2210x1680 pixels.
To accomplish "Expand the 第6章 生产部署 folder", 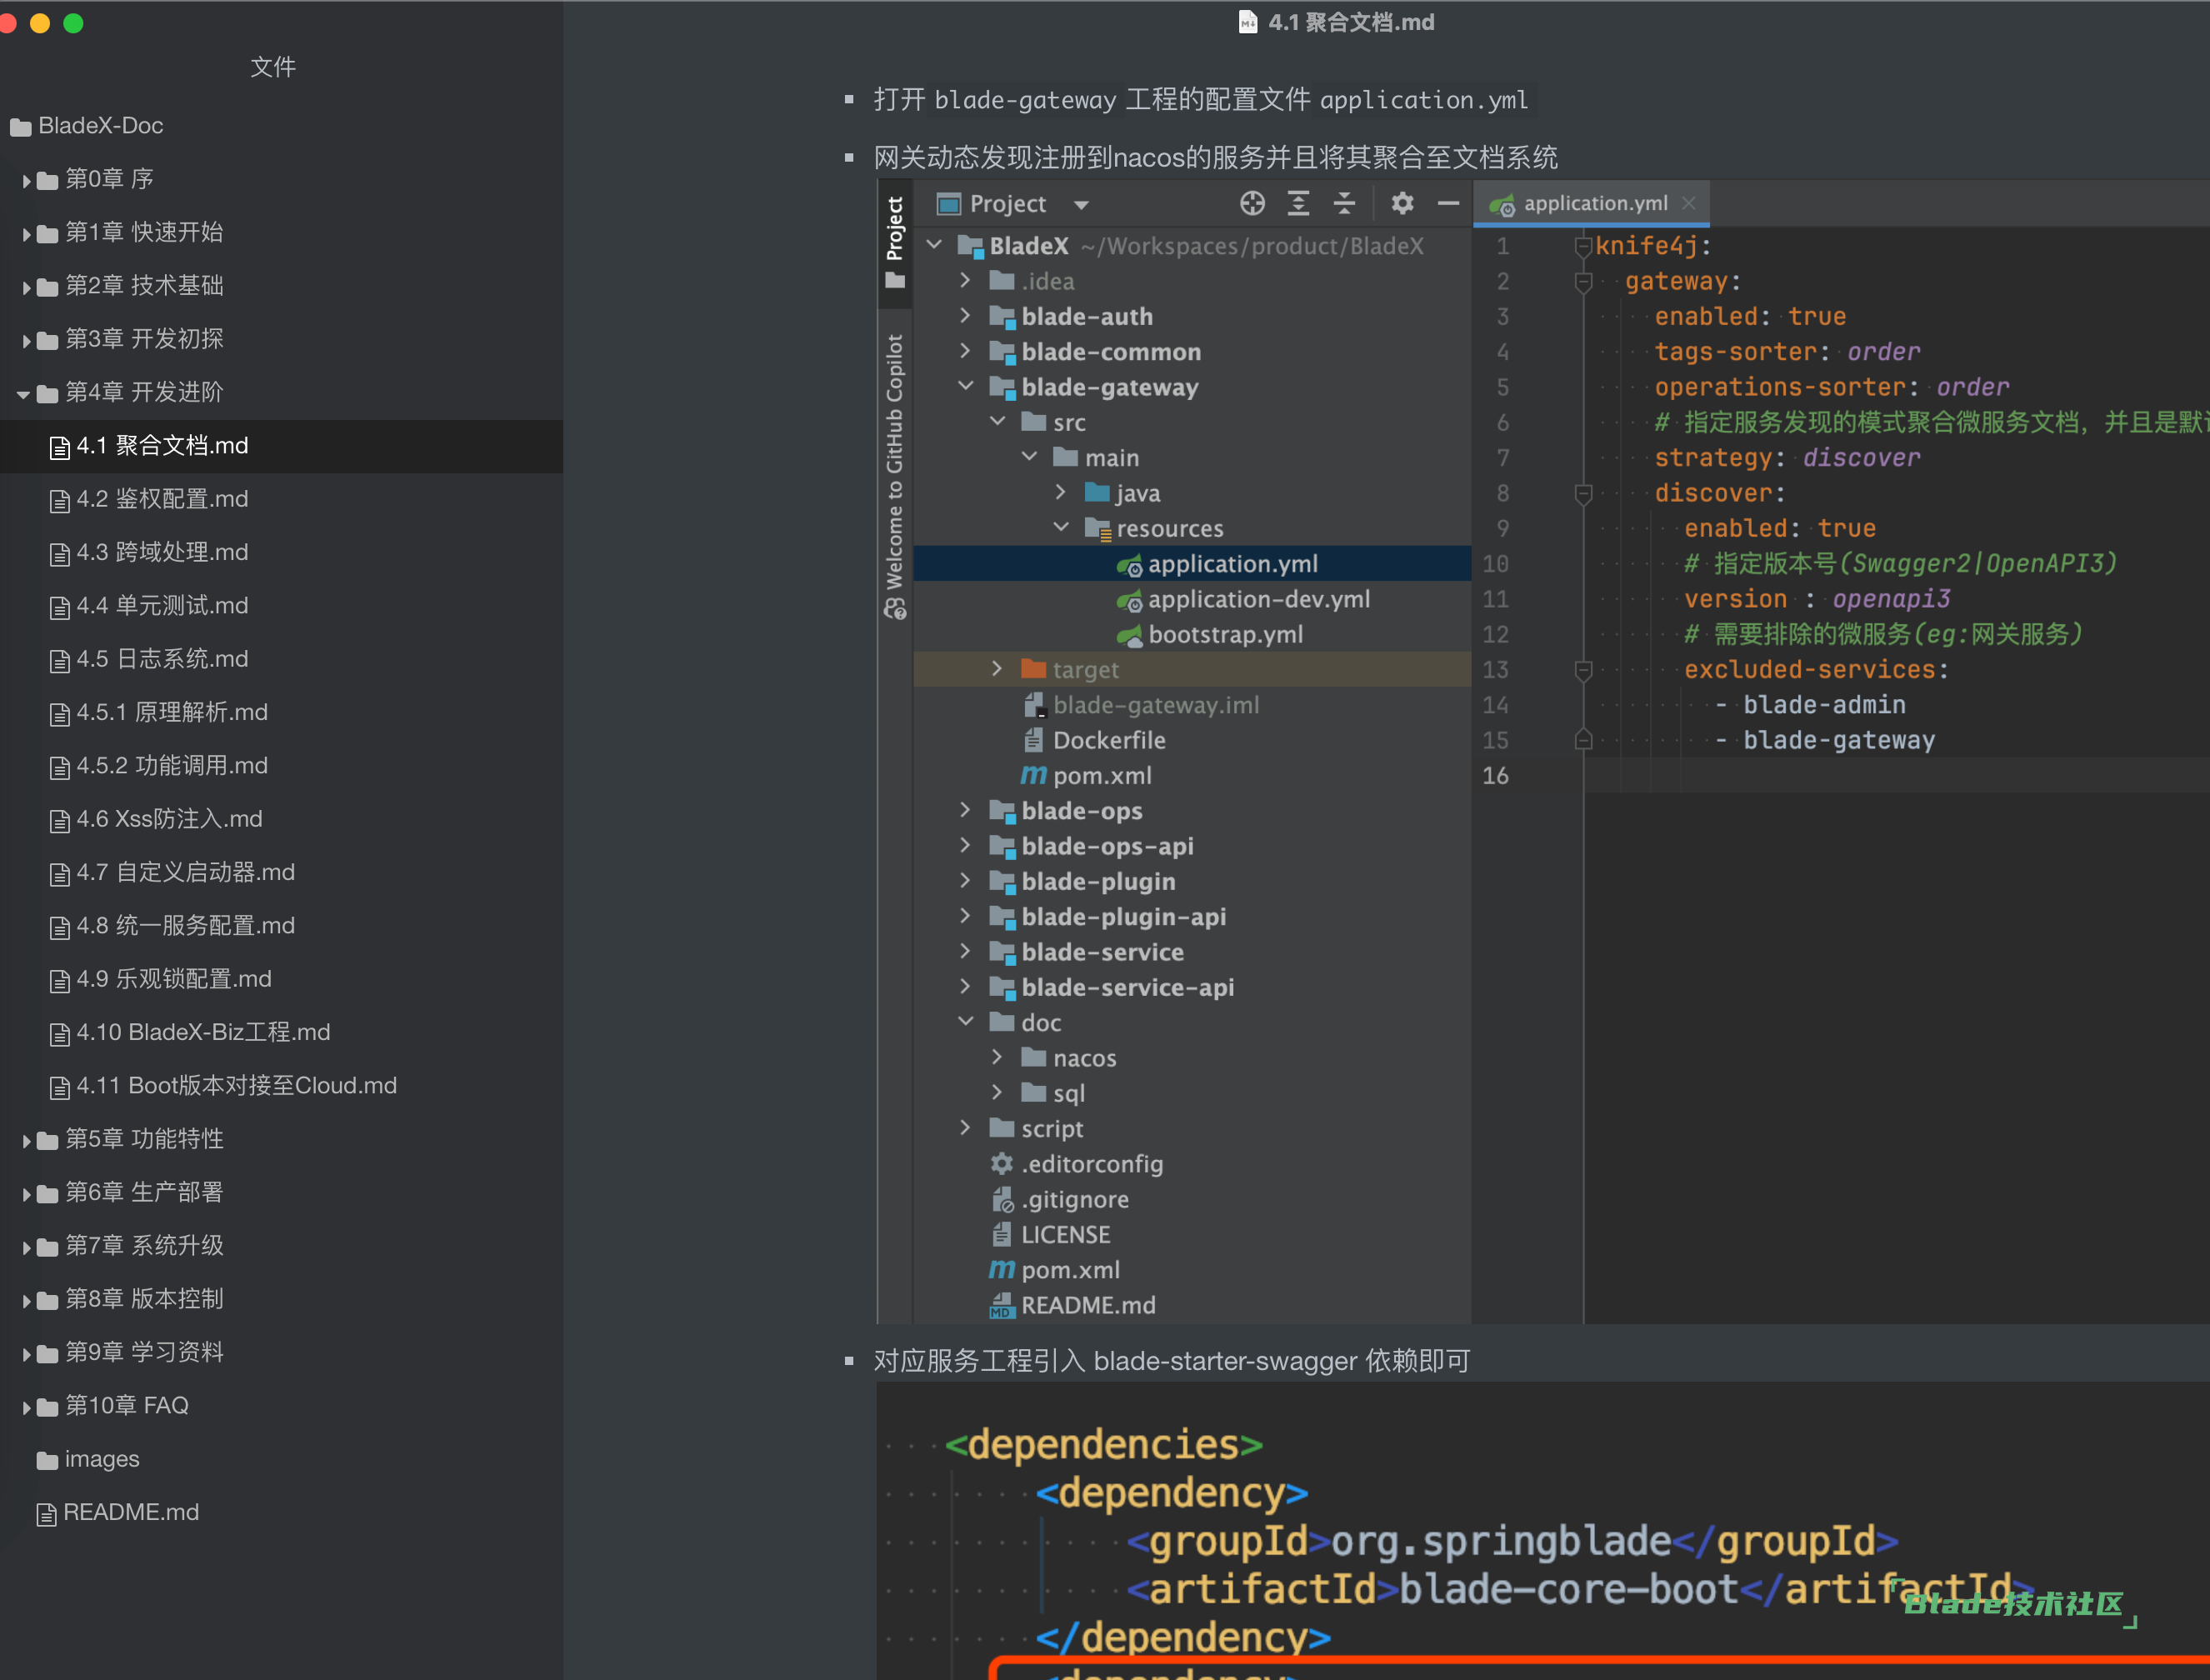I will tap(26, 1194).
